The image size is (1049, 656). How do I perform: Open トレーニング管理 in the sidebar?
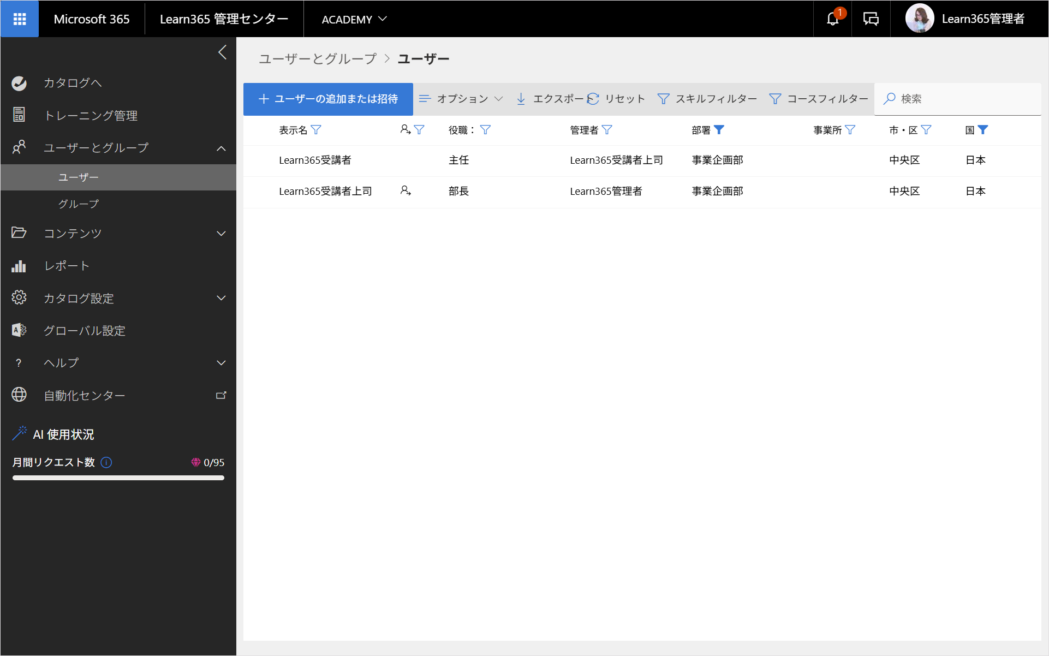[x=91, y=115]
